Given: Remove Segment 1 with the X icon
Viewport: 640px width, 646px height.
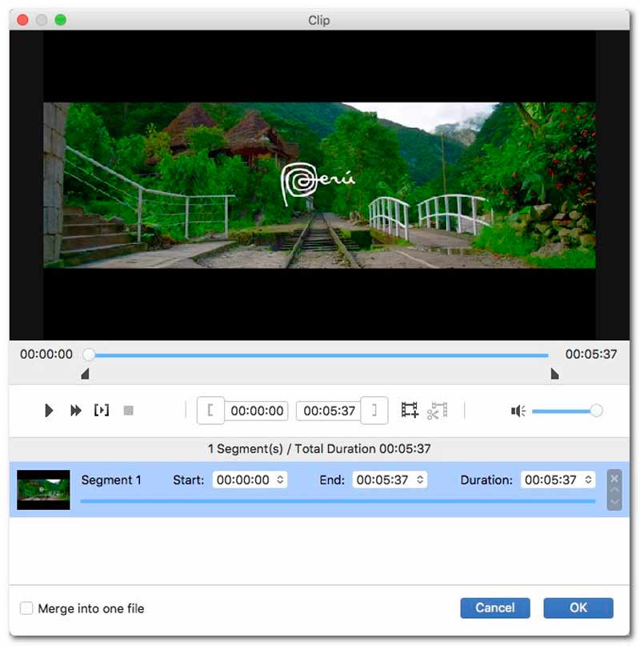Looking at the screenshot, I should [614, 479].
